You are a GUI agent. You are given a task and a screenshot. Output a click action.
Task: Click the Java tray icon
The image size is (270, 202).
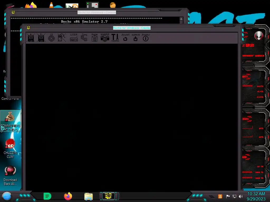pyautogui.click(x=220, y=196)
